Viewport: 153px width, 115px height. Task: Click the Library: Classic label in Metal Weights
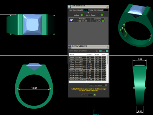[x=78, y=51]
